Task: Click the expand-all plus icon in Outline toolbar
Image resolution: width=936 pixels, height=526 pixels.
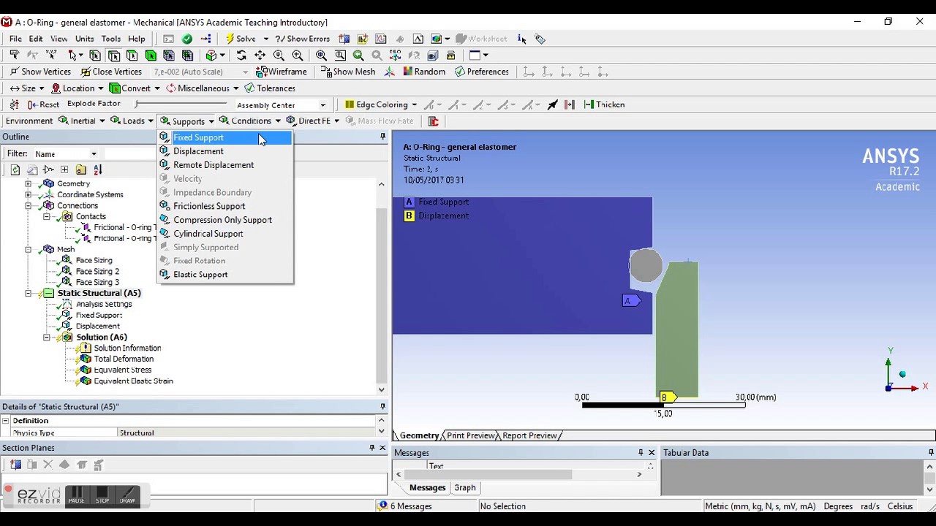Action: coord(64,169)
